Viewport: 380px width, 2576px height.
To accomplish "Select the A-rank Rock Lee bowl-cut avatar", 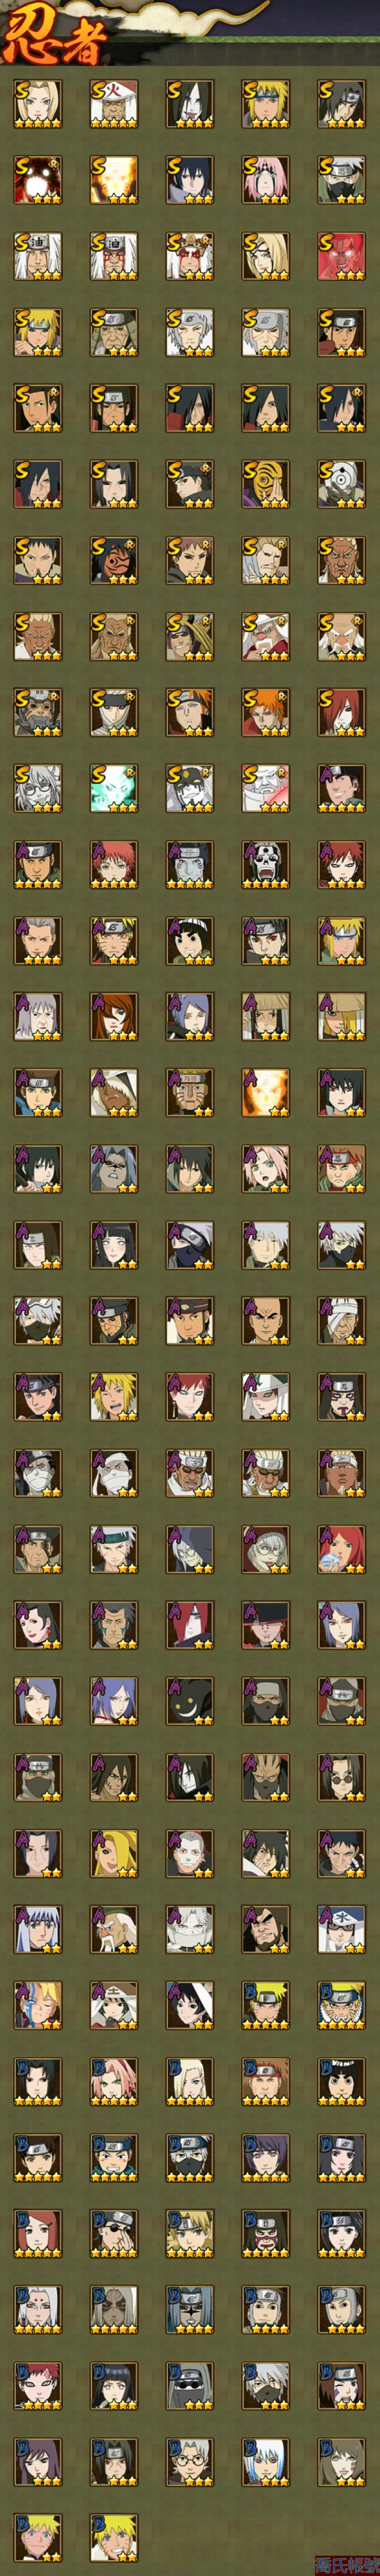I will tap(189, 940).
